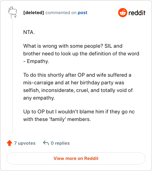Screen dimensions: 152x171
Task: Click the '- Empathy.' line
Action: (x=36, y=61)
